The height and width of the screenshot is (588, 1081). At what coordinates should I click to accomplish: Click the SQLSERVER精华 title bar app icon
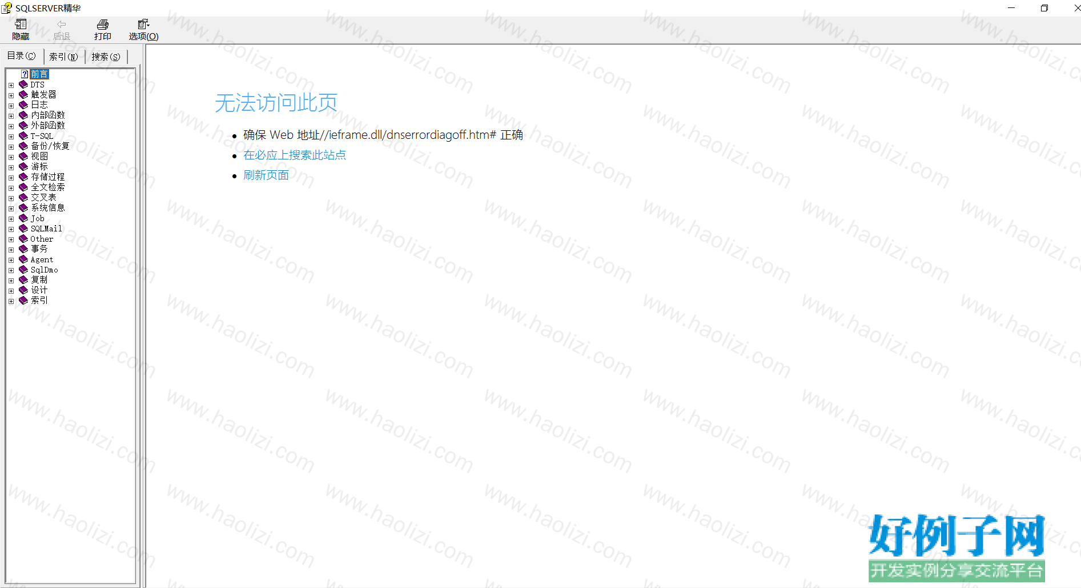pyautogui.click(x=7, y=8)
